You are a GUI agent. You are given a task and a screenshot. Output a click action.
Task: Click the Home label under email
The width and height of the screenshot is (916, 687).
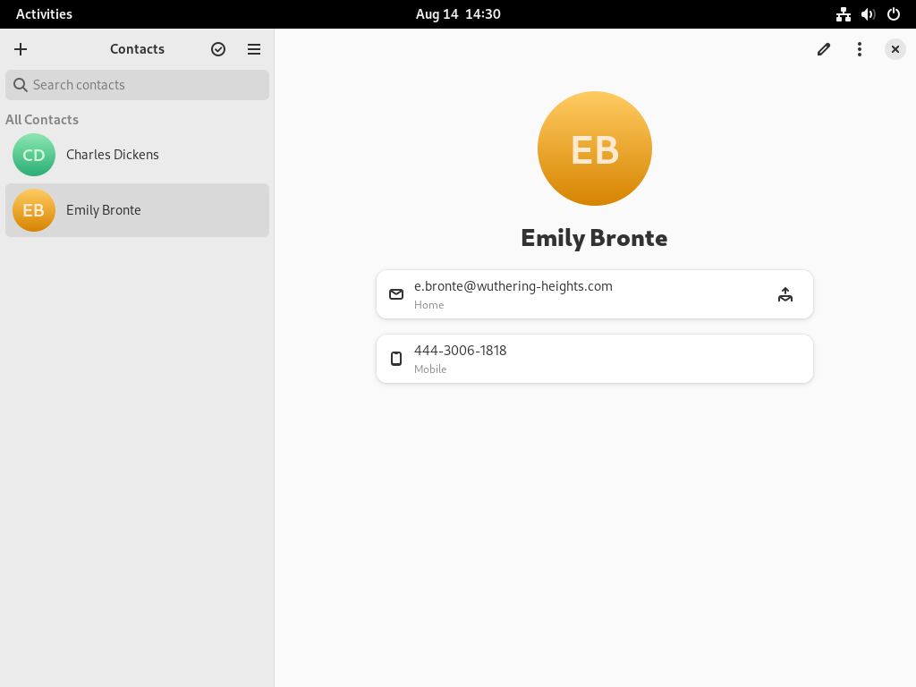pos(428,305)
